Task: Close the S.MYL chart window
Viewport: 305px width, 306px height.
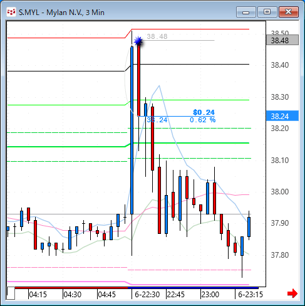Action: pyautogui.click(x=289, y=12)
